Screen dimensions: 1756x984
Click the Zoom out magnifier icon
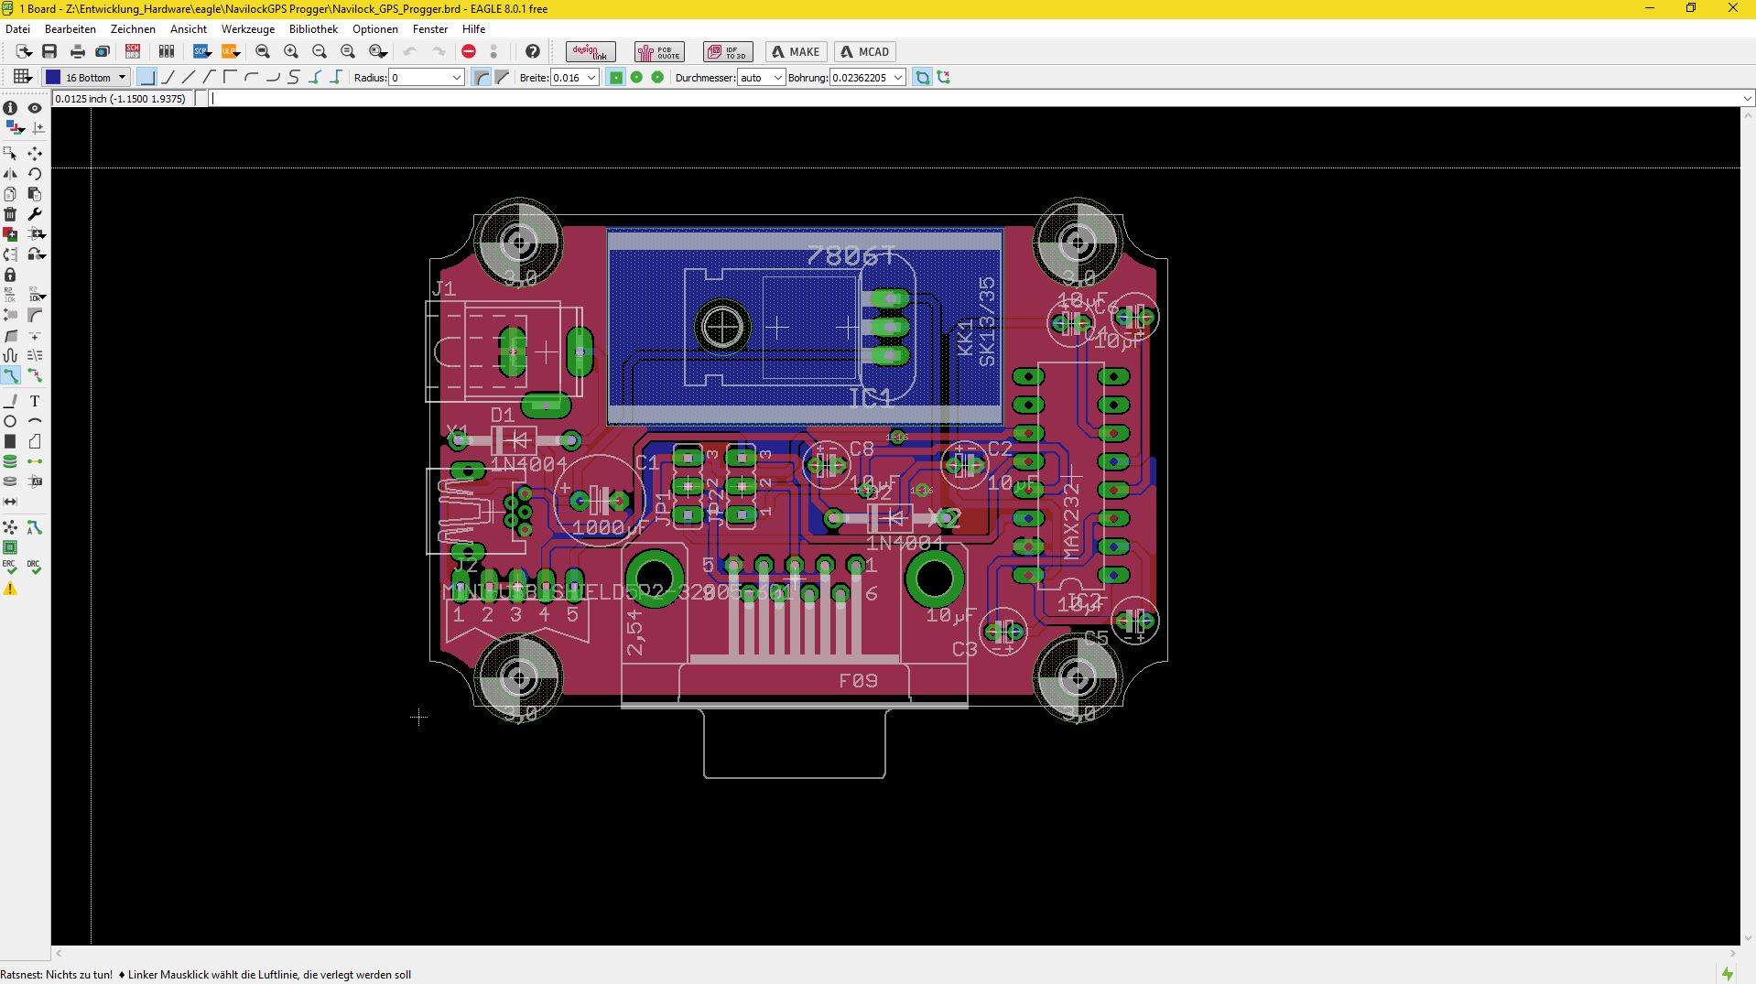pos(320,52)
